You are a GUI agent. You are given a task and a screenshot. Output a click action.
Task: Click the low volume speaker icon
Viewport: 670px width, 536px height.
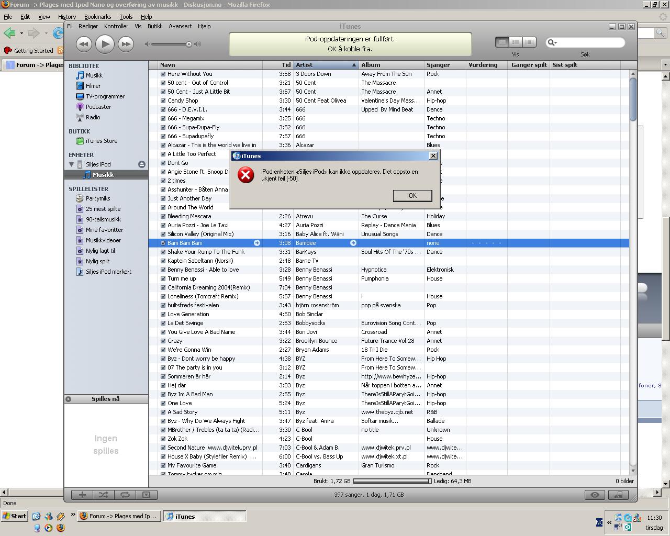[x=148, y=44]
